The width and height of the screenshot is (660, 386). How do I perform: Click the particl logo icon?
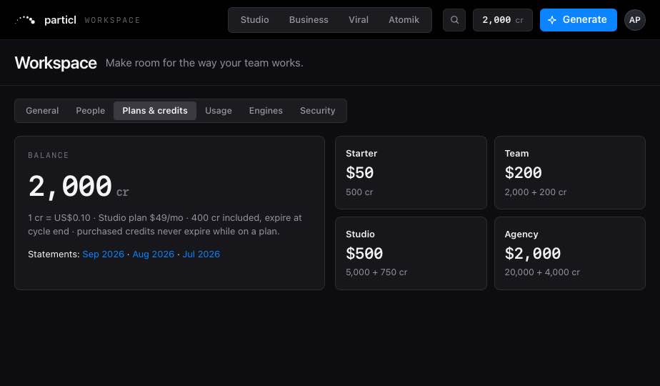(x=25, y=20)
